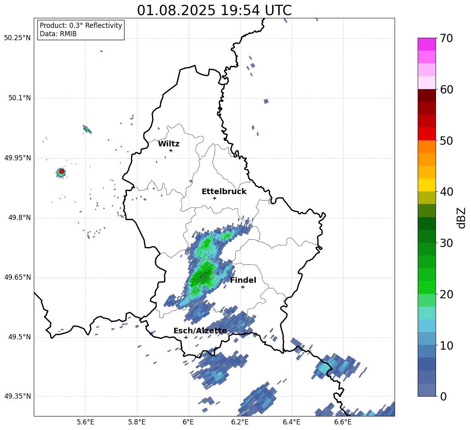The width and height of the screenshot is (471, 430).
Task: Click the cross marker below Esch/Alzette
Action: coord(186,337)
